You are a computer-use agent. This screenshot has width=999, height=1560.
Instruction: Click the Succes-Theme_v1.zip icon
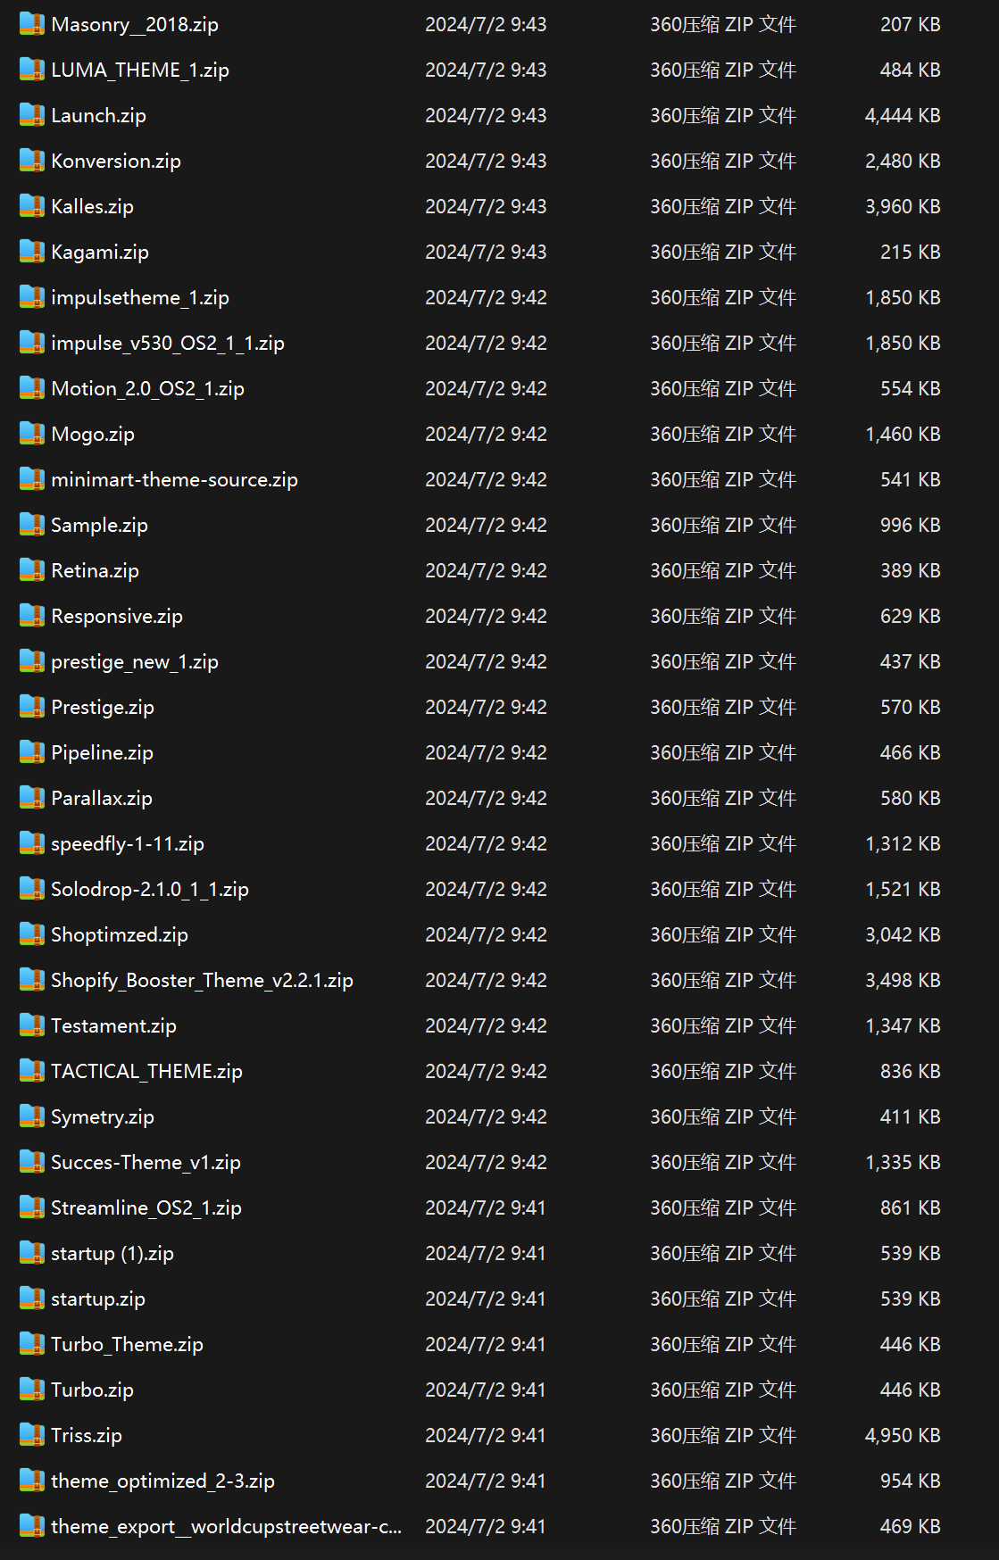pyautogui.click(x=32, y=1162)
